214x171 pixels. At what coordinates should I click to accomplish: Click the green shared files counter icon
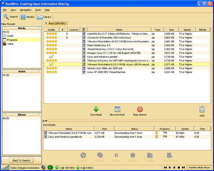[x=50, y=168]
